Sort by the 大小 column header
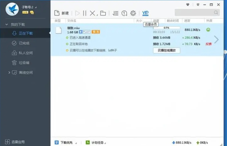The height and width of the screenshot is (146, 227). [139, 21]
